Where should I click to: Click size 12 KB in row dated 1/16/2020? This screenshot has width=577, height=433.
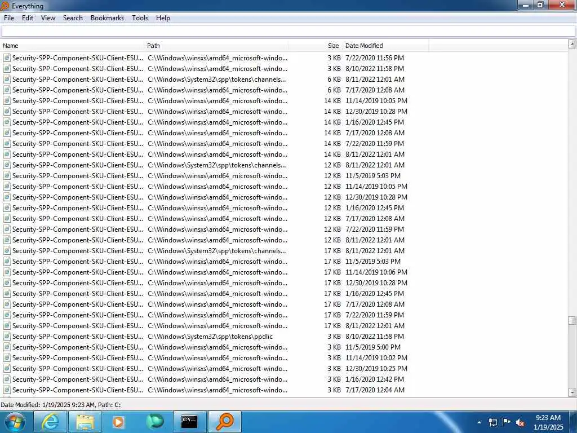pos(332,207)
